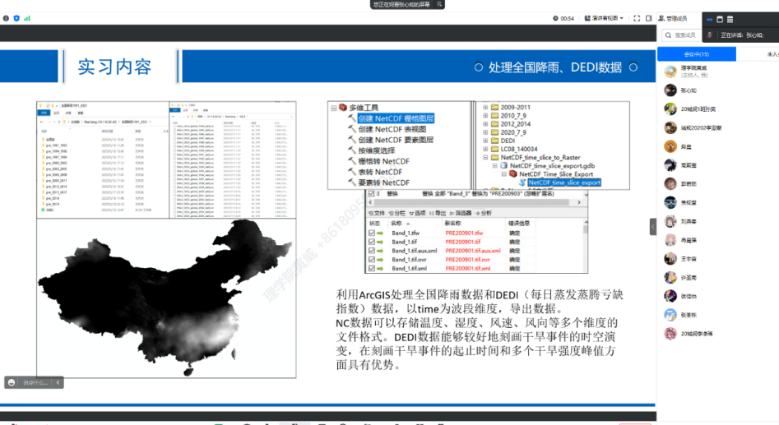The image size is (779, 425).
Task: Click the meeting info circle icon
Action: [x=5, y=18]
